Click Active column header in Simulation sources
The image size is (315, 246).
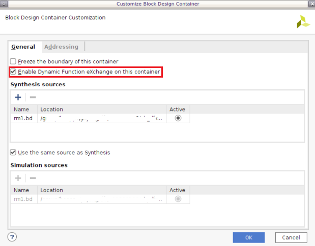(x=178, y=190)
